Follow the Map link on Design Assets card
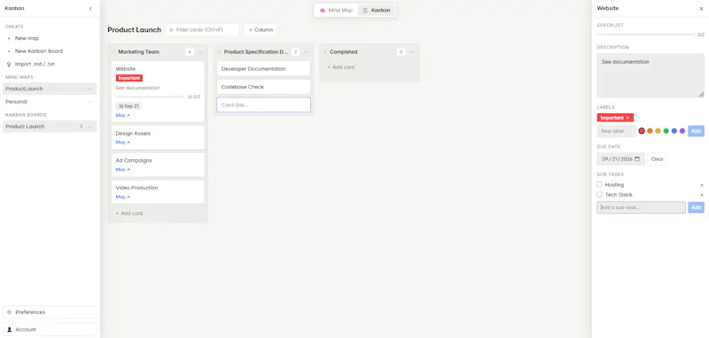The width and height of the screenshot is (709, 338). (x=122, y=142)
